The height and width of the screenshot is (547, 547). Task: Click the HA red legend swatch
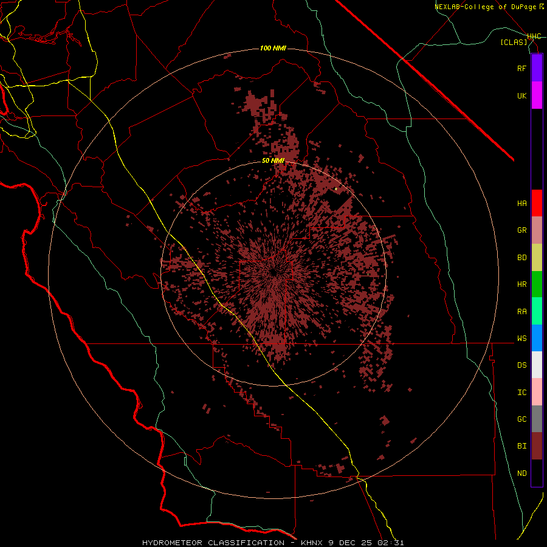pos(537,203)
